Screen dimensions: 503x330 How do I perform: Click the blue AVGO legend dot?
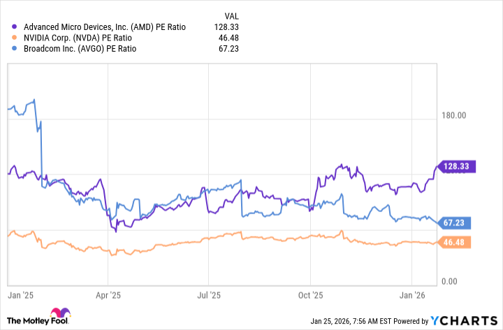[x=15, y=49]
